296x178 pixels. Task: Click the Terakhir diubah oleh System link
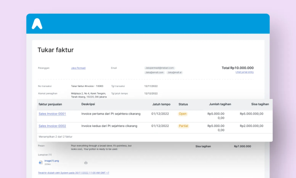(x=73, y=173)
